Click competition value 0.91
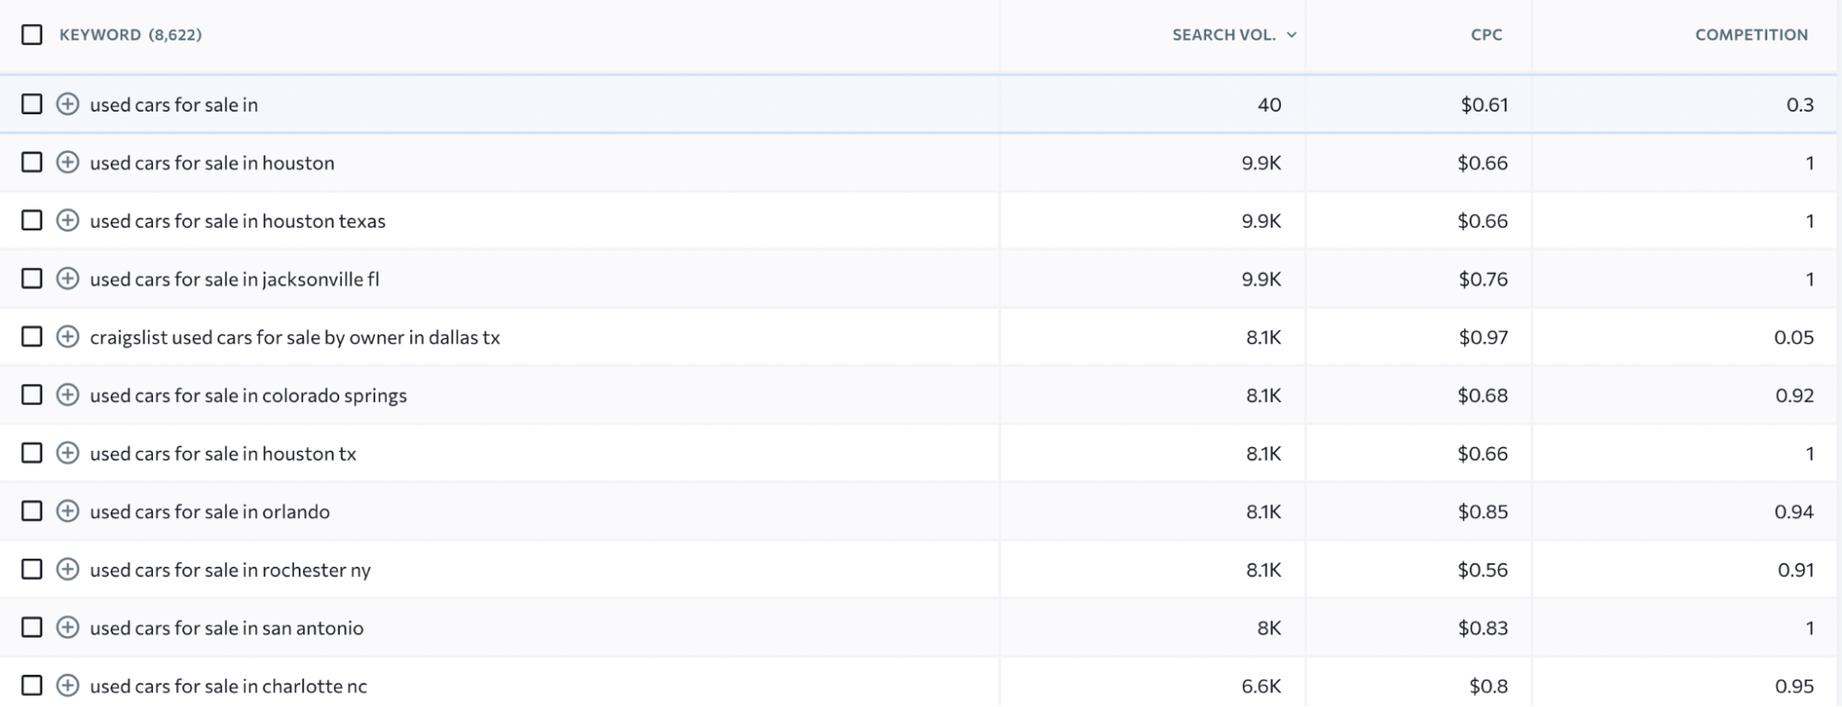Viewport: 1842px width, 707px height. [x=1795, y=570]
